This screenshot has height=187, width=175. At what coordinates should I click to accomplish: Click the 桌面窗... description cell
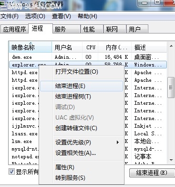[146, 57]
